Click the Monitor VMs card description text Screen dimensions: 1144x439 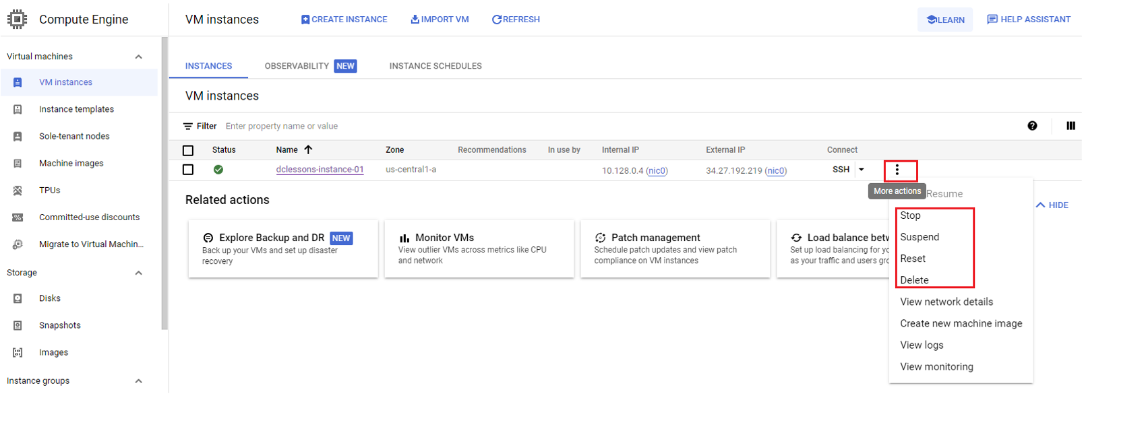(472, 255)
